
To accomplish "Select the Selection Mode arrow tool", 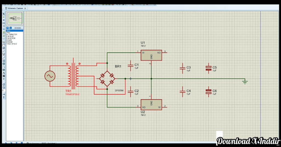I will pyautogui.click(x=4, y=14).
